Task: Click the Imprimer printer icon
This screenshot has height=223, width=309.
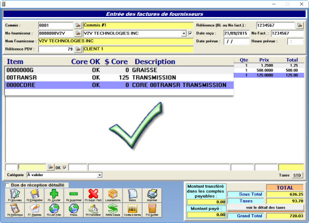Action: (152, 195)
